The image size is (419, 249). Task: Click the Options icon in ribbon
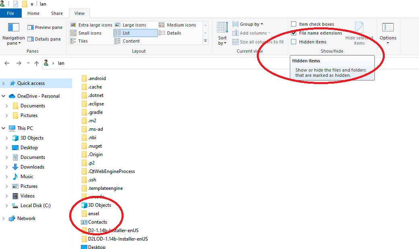coord(388,28)
